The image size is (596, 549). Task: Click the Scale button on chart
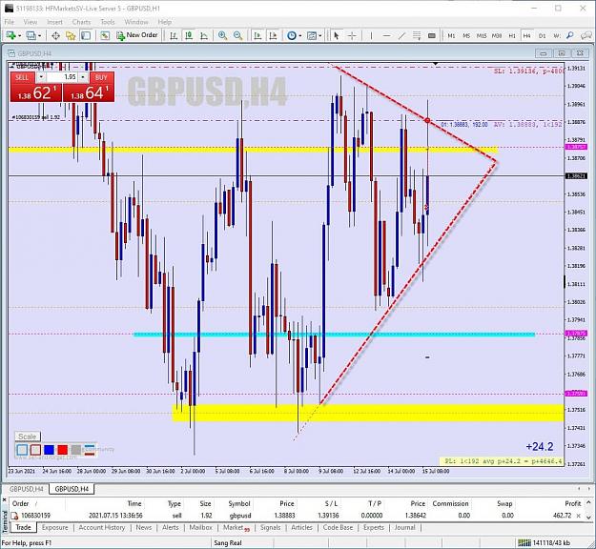(28, 437)
